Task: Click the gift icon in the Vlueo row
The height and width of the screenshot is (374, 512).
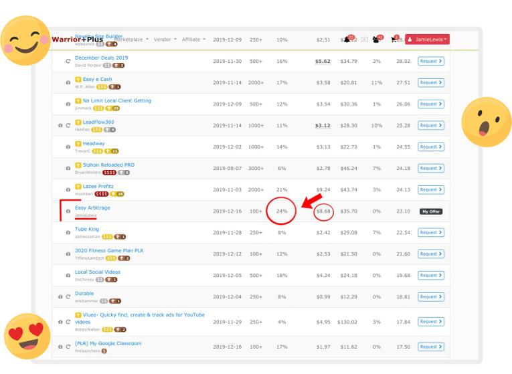Action: tap(60, 322)
